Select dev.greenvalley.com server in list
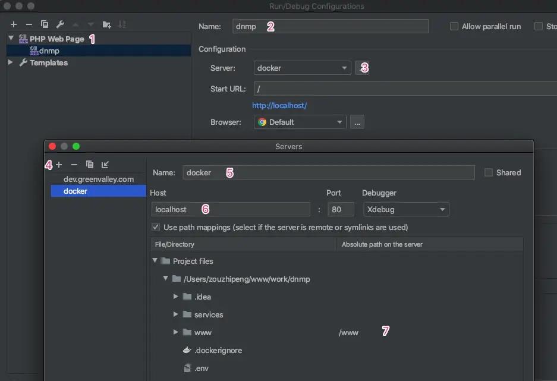Image resolution: width=557 pixels, height=381 pixels. coord(99,179)
